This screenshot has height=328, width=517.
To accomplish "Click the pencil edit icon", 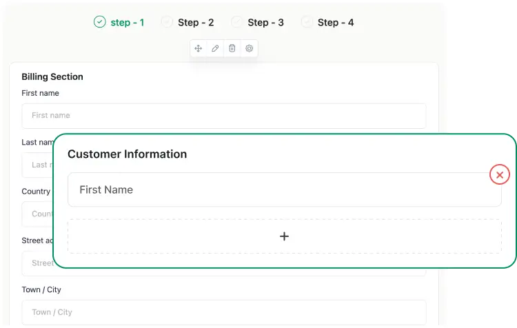I will (x=215, y=48).
